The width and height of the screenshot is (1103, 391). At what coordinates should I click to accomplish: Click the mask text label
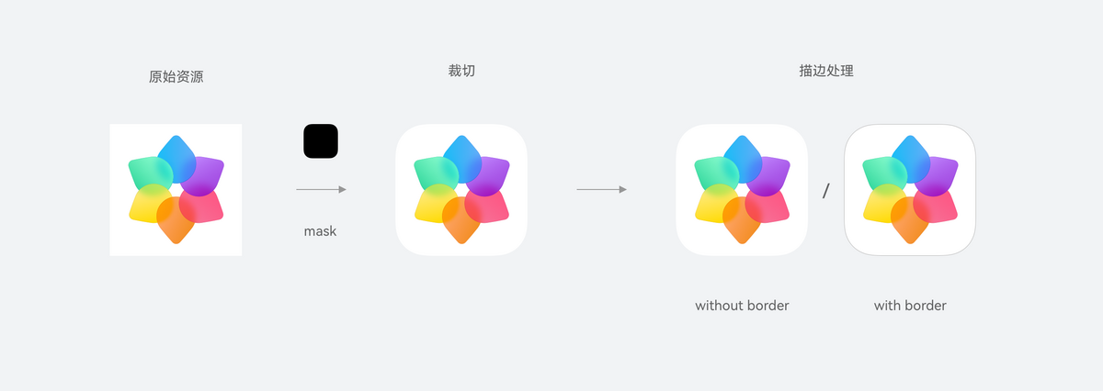[321, 231]
